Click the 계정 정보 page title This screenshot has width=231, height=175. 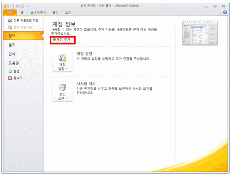tap(64, 24)
